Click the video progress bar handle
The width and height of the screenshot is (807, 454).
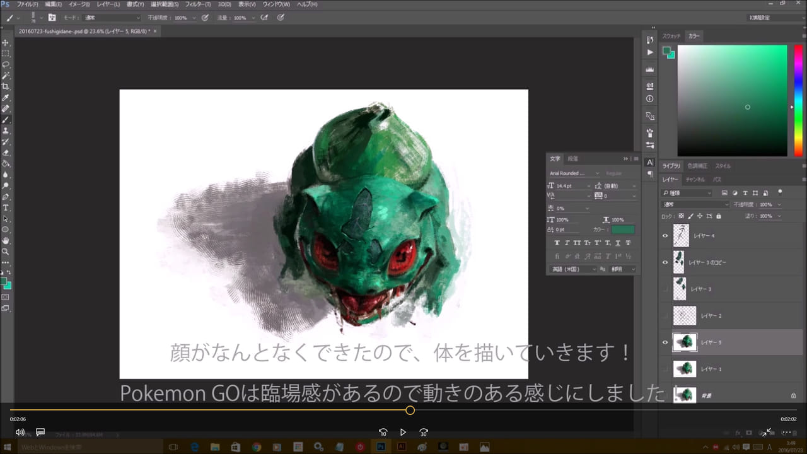[410, 410]
